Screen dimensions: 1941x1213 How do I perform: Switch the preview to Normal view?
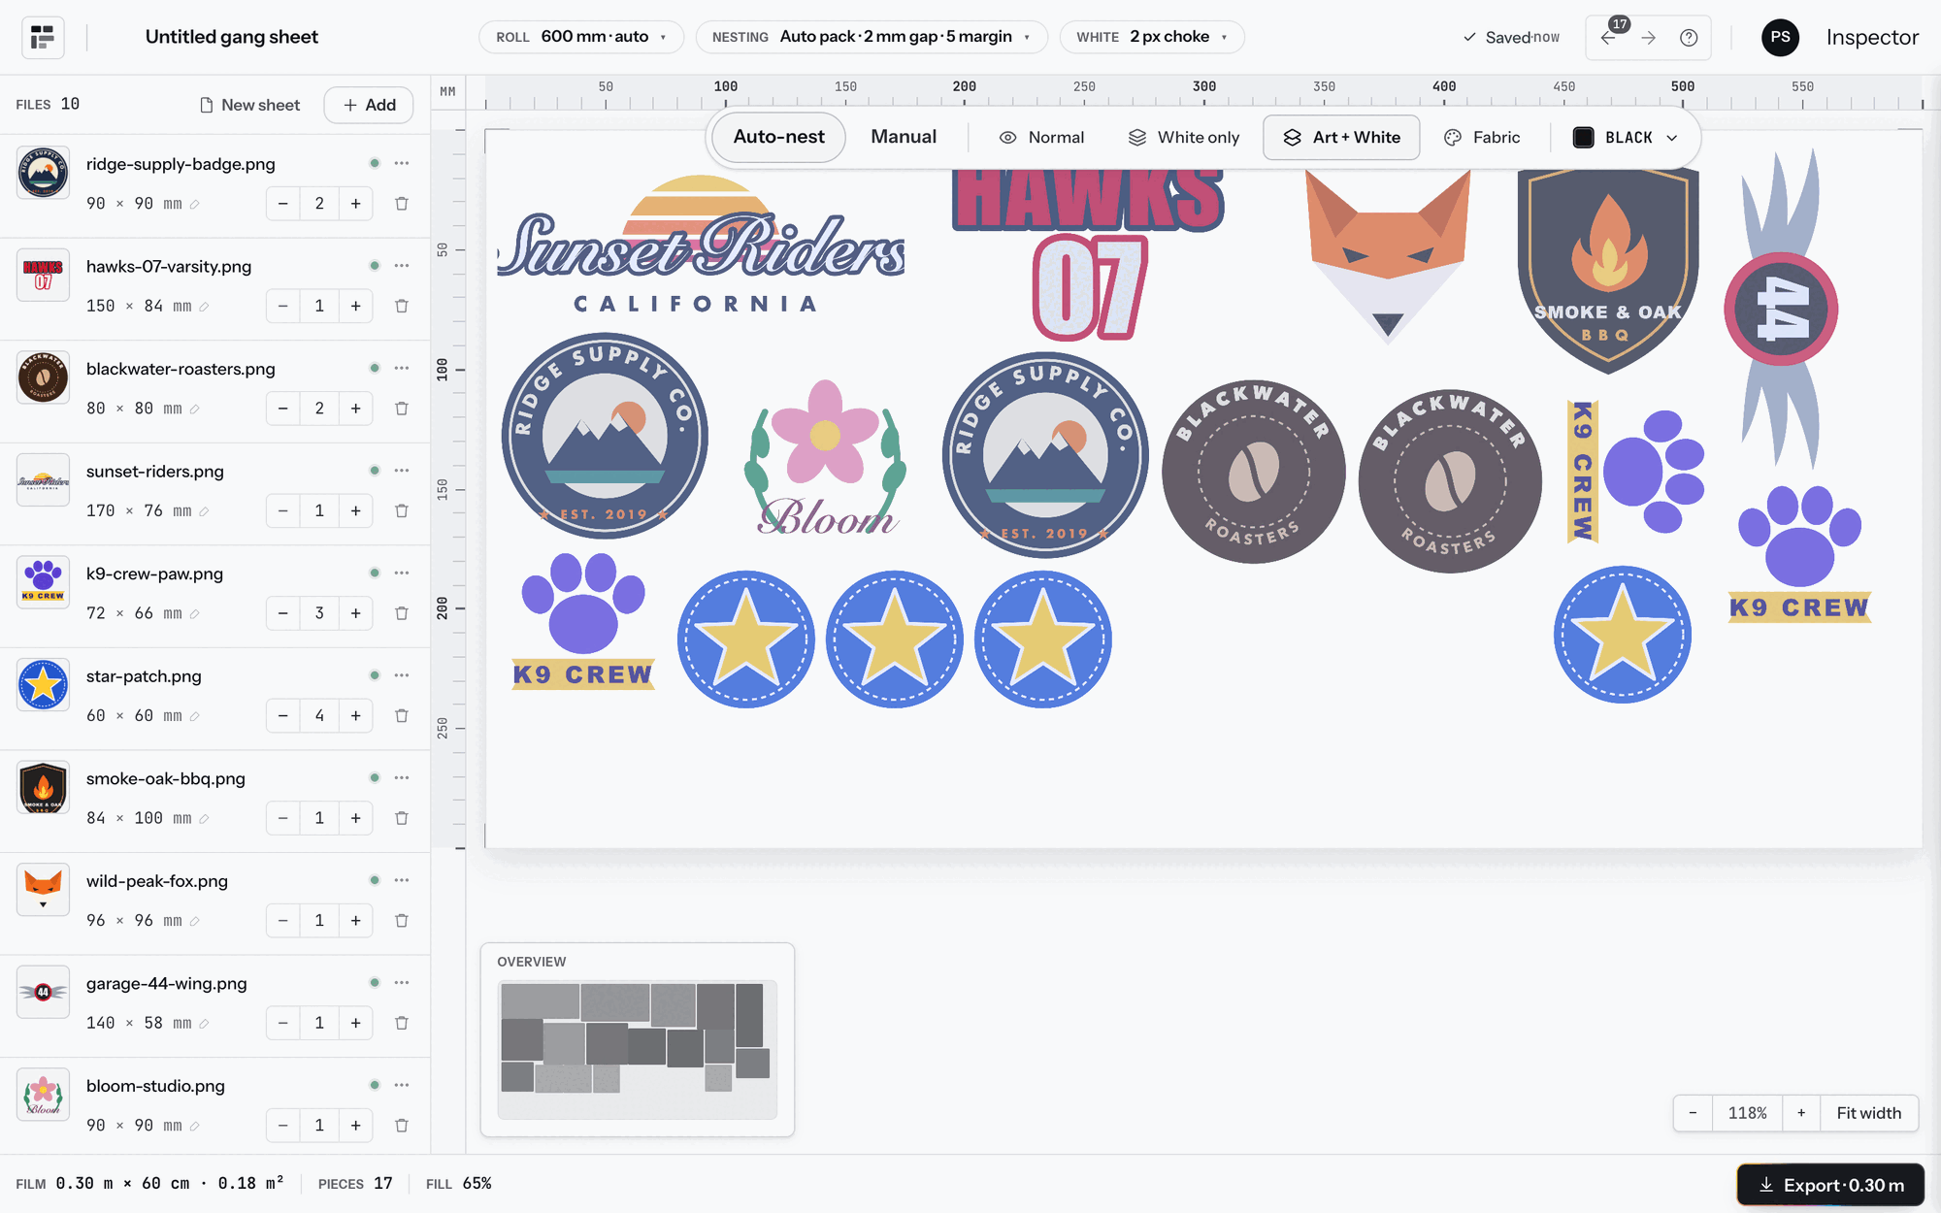(x=1041, y=138)
